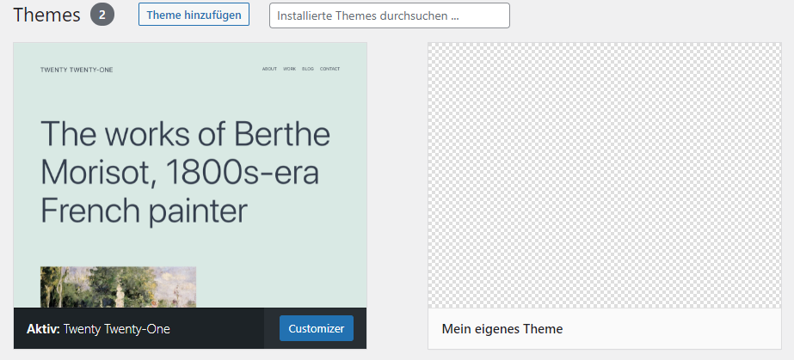
Task: Click the Mein eigenes Theme title
Action: [x=502, y=329]
